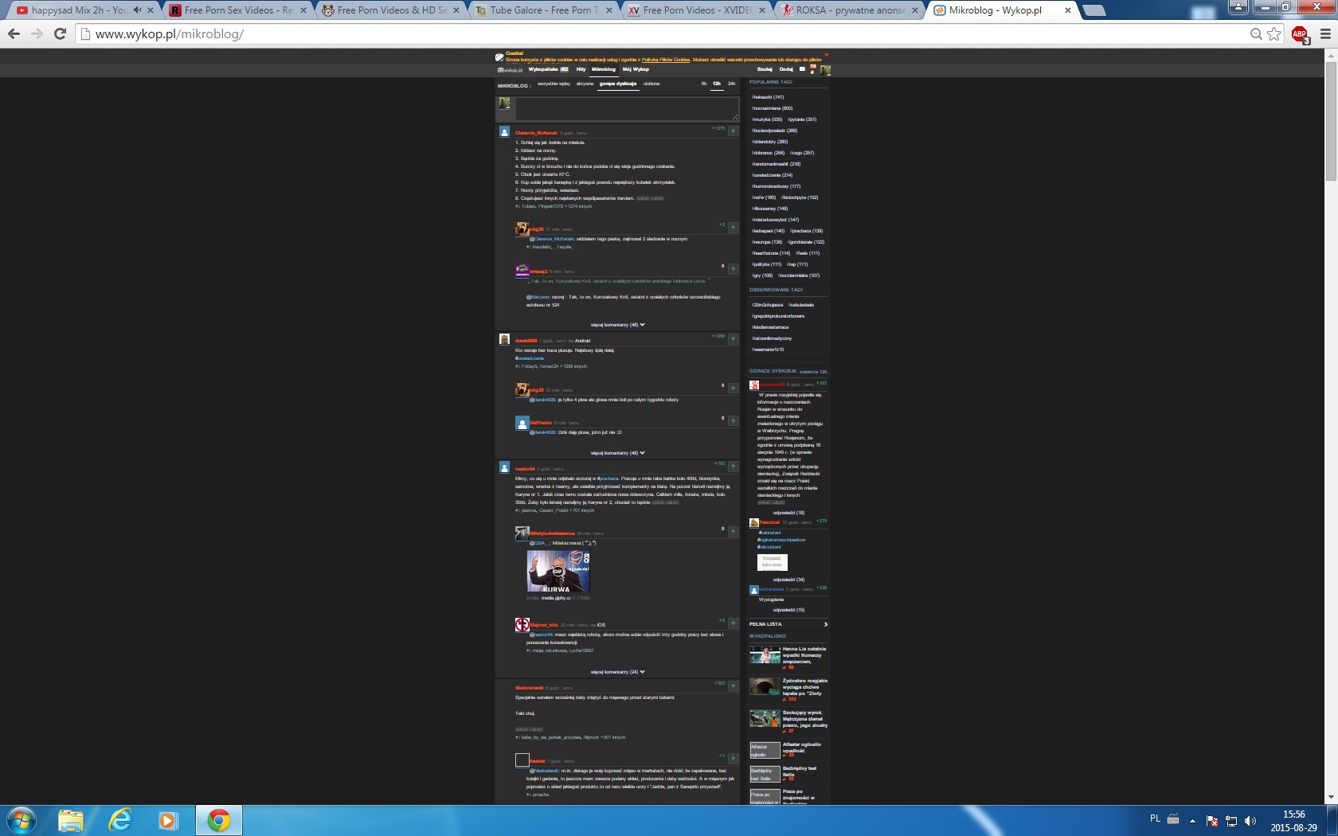The height and width of the screenshot is (836, 1338).
Task: Switch to the 'ulubione' filter
Action: 651,84
